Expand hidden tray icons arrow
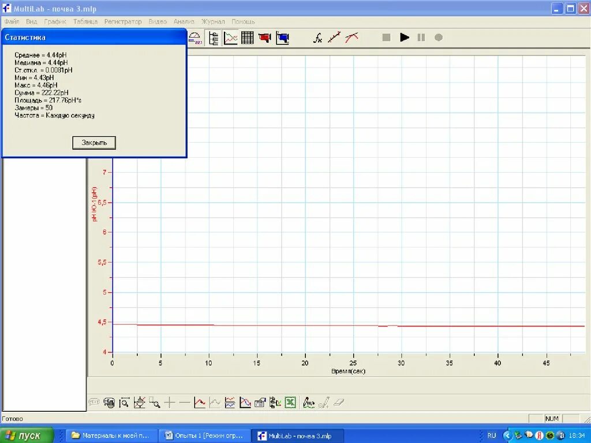This screenshot has width=591, height=443. click(507, 435)
